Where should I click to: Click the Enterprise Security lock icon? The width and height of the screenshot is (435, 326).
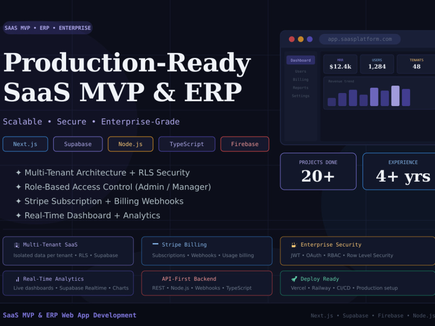(x=294, y=244)
